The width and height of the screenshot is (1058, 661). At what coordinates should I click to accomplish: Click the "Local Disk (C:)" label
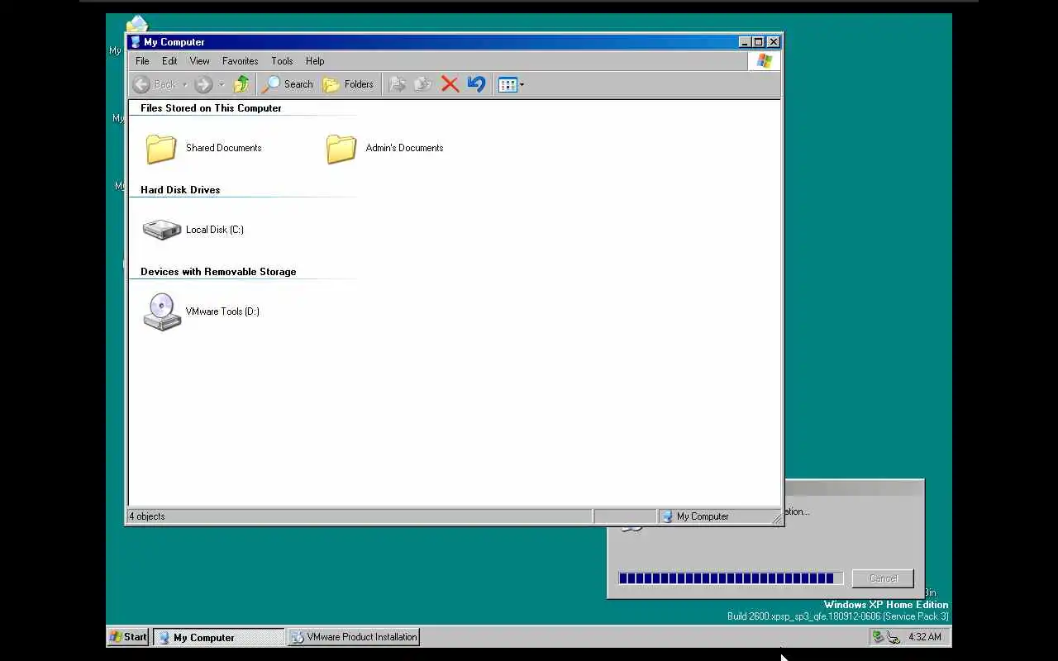point(214,230)
